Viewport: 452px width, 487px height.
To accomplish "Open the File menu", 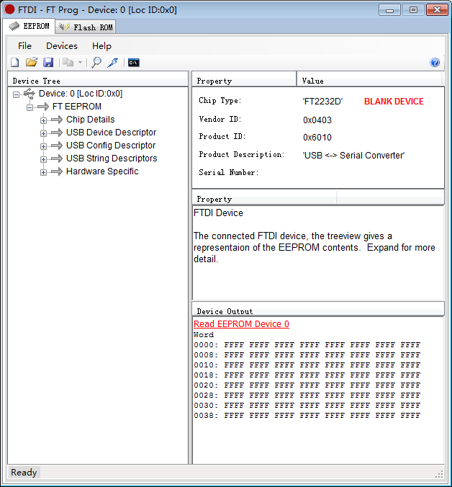I will [x=24, y=46].
